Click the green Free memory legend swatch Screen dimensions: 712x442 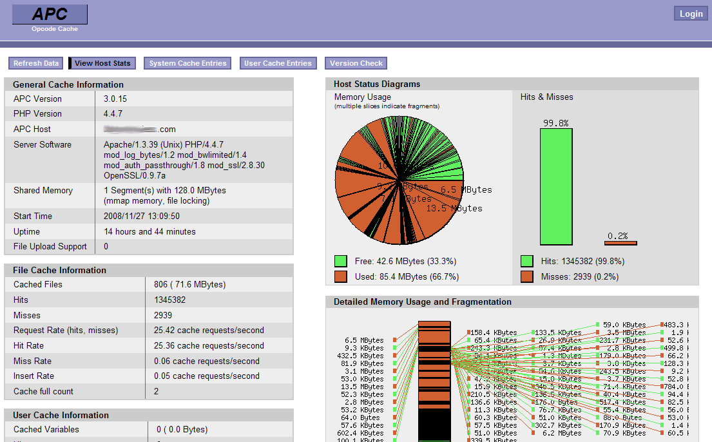[341, 261]
